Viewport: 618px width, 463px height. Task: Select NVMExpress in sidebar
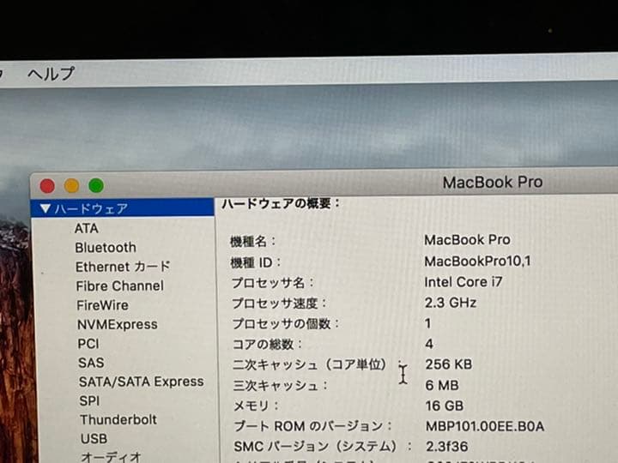118,324
